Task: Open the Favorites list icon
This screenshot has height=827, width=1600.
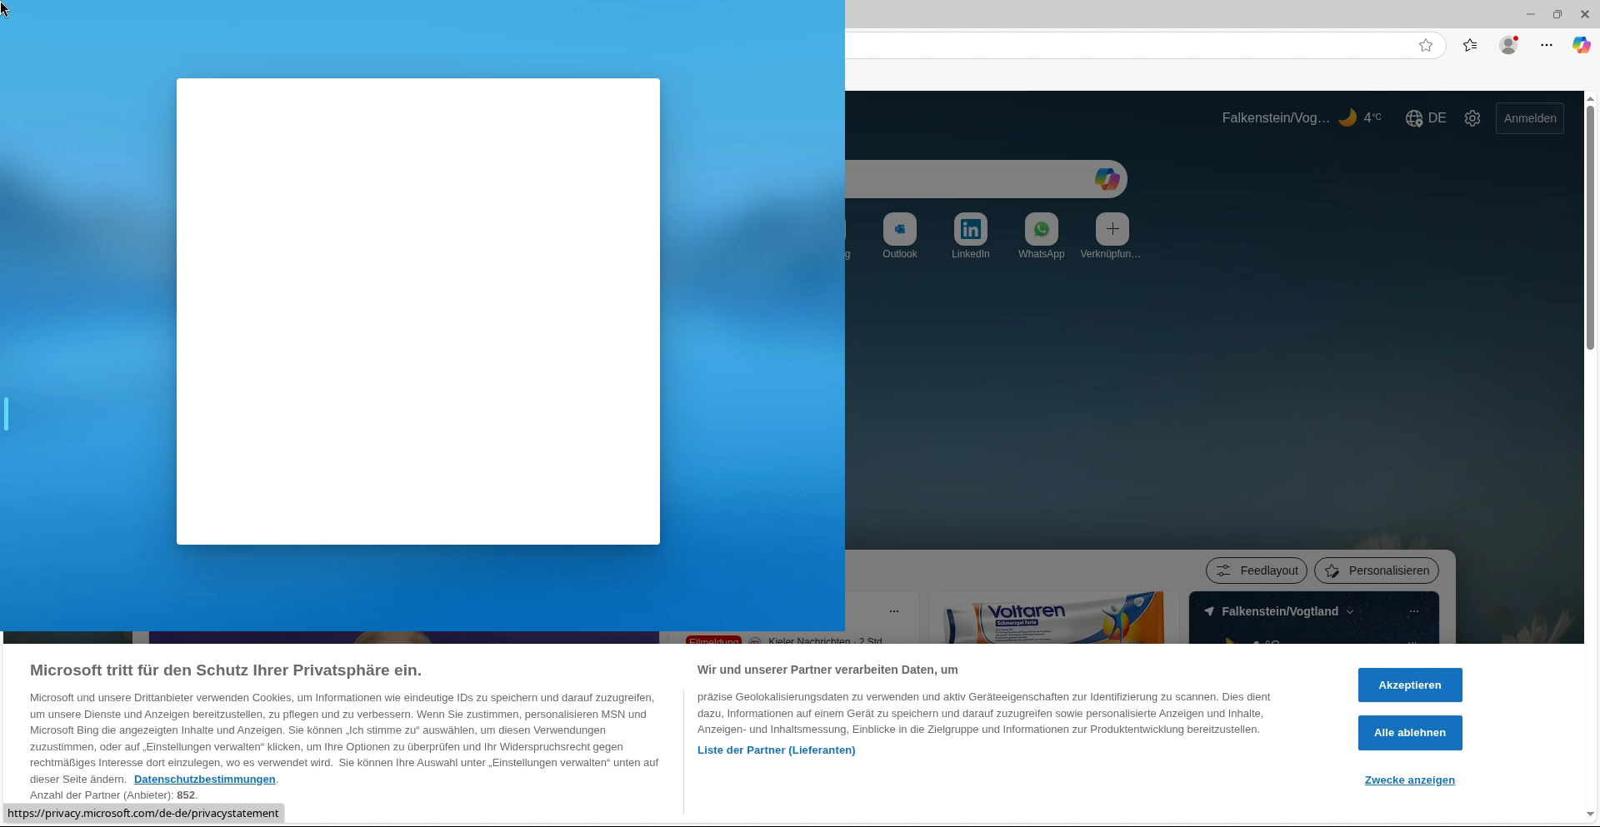Action: click(x=1470, y=45)
